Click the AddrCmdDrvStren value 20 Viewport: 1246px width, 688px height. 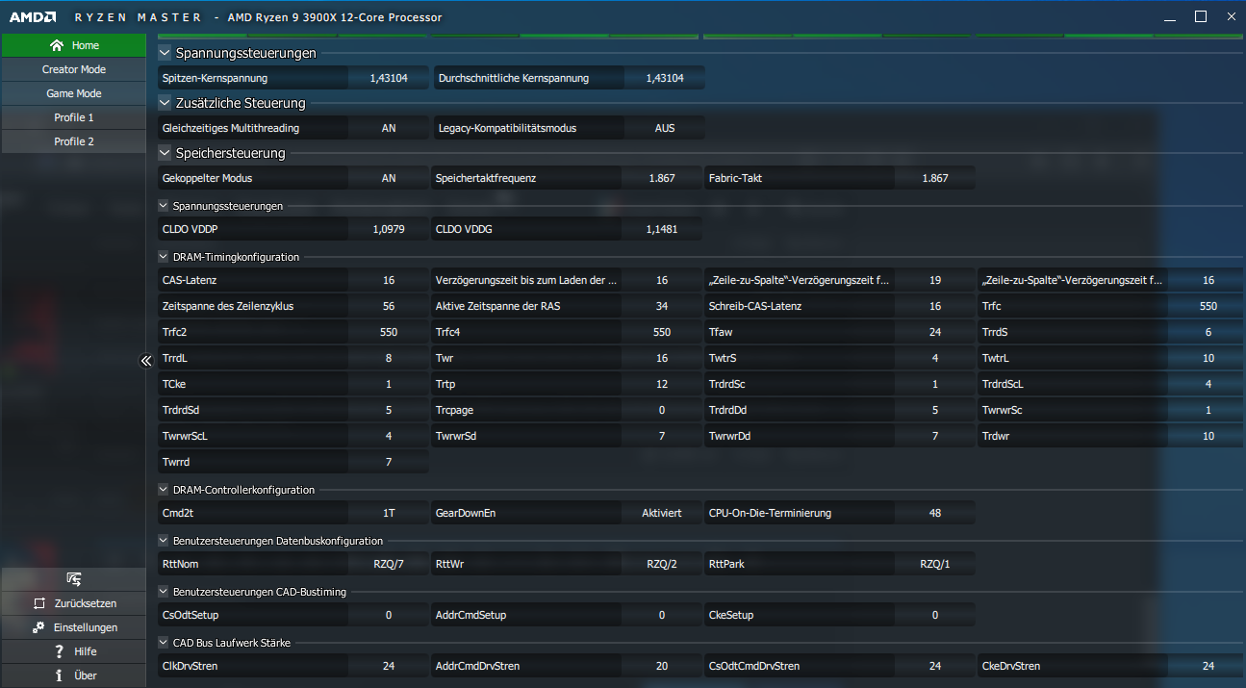(662, 666)
